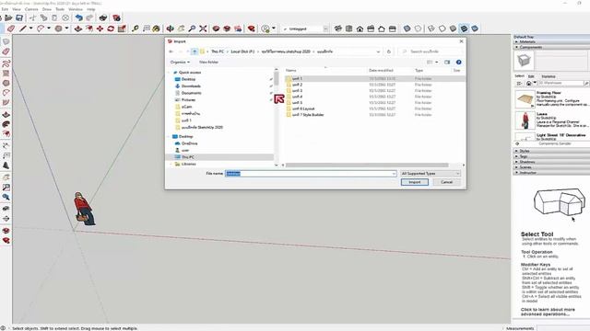Open the Draw menu
This screenshot has width=590, height=331.
point(47,9)
